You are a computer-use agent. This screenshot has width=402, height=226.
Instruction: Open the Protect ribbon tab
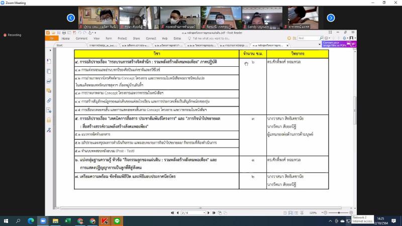(x=122, y=39)
